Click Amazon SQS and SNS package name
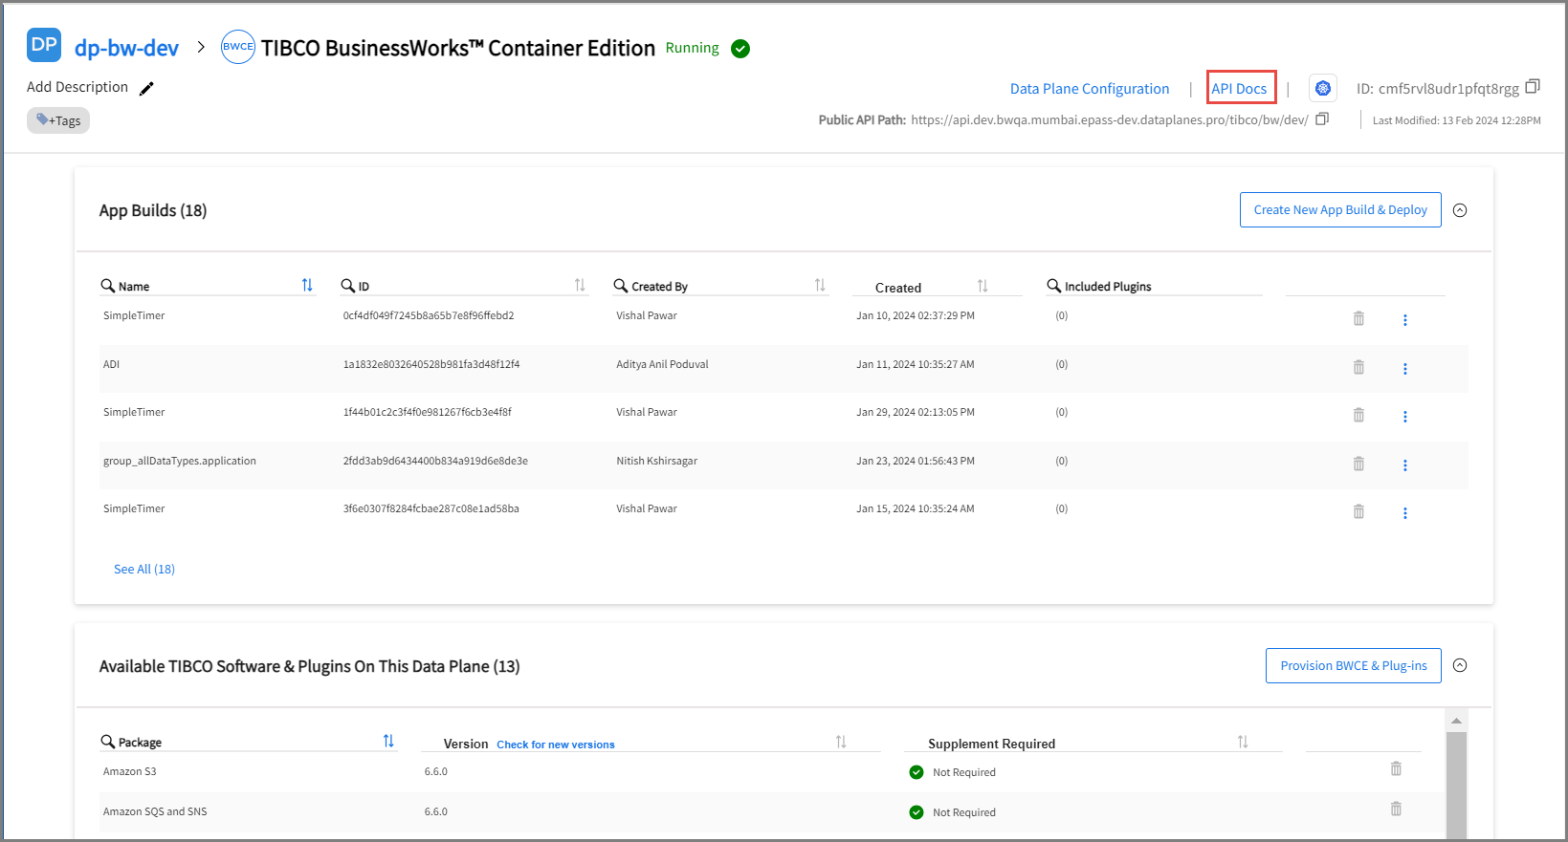The height and width of the screenshot is (842, 1568). [155, 811]
